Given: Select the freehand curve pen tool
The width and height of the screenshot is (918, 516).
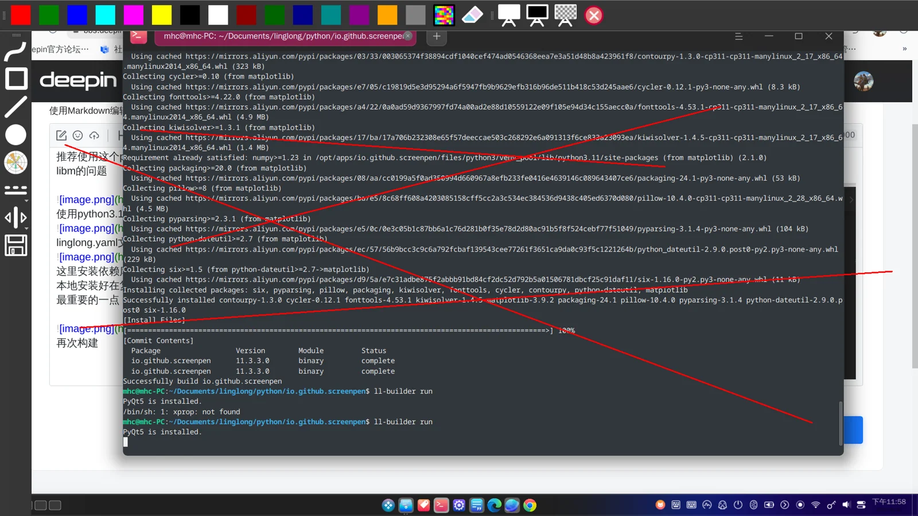Looking at the screenshot, I should pyautogui.click(x=15, y=52).
